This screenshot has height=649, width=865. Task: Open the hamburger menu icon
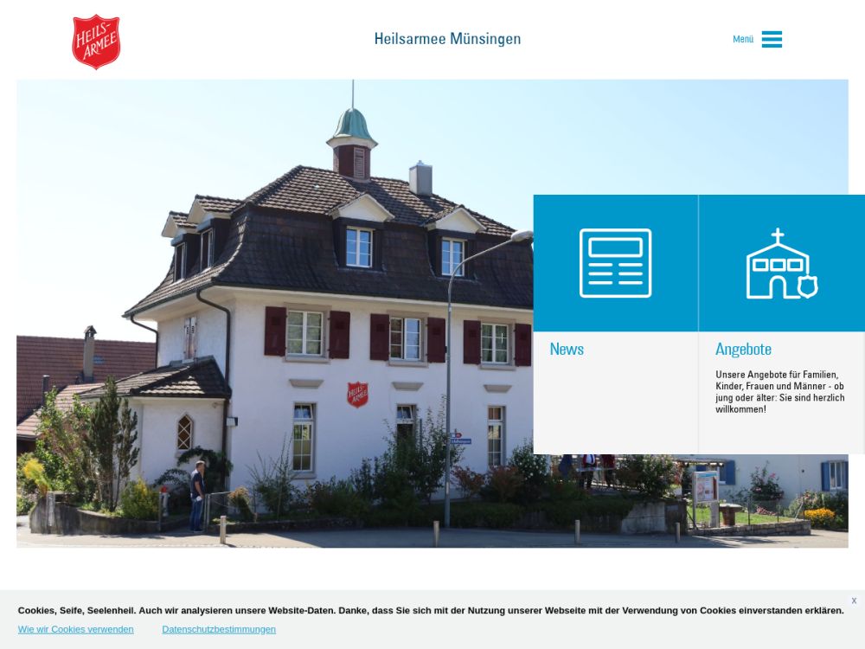[772, 39]
